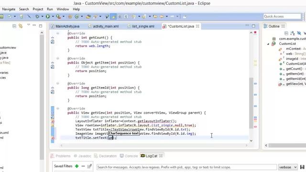Image resolution: width=306 pixels, height=172 pixels.
Task: Click the Run External Tools toolbar icon
Action: point(58,17)
